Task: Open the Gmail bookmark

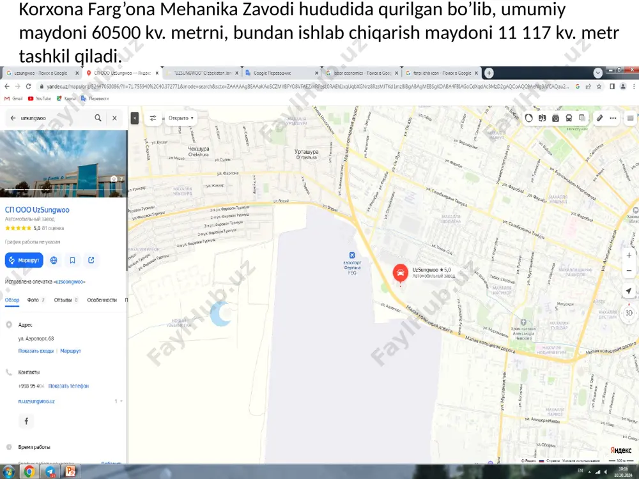Action: (x=13, y=98)
